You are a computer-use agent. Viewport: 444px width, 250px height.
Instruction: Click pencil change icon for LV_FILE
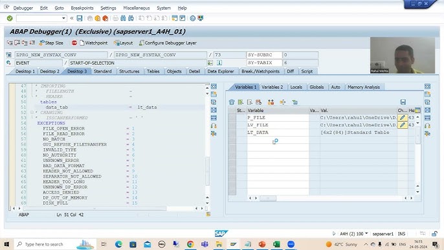(x=403, y=125)
